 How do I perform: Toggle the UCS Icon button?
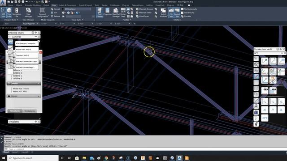click(x=3, y=13)
